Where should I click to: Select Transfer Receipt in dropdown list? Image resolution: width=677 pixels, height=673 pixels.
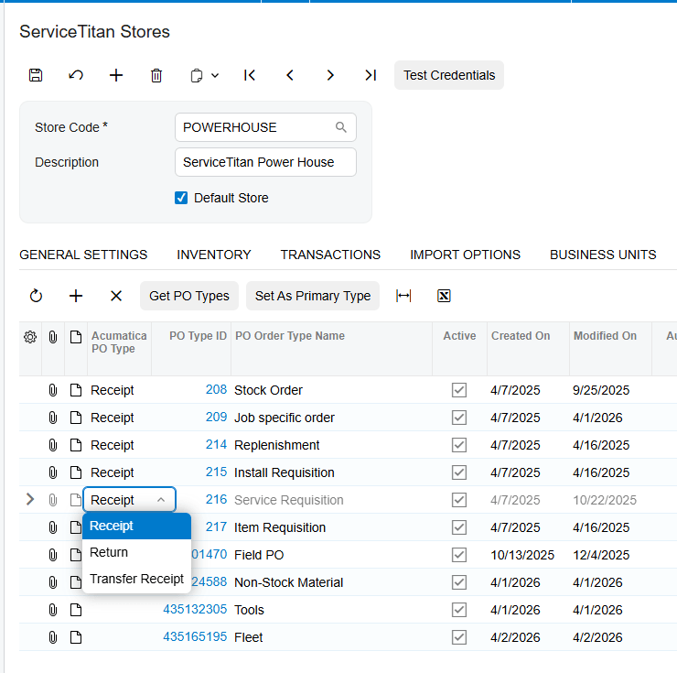click(x=136, y=579)
